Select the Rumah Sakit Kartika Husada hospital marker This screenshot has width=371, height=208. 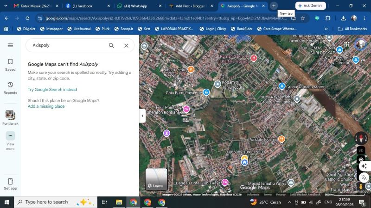tap(254, 58)
